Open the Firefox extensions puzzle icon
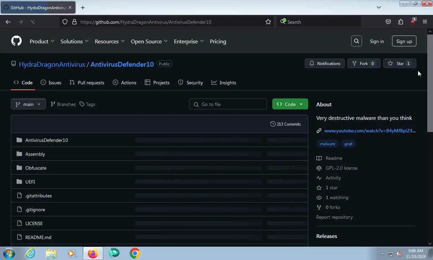This screenshot has width=433, height=260. [x=401, y=22]
